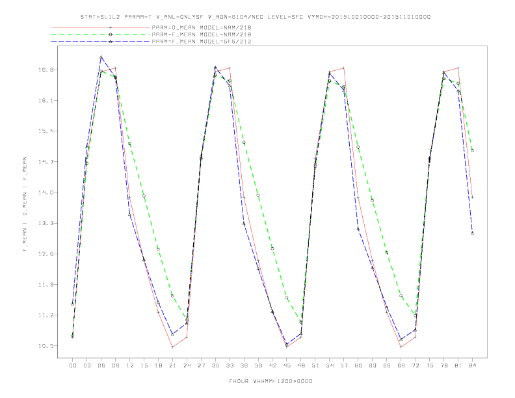Screen dimensions: 515x398
Task: Click x-axis tick label 06
Action: (101, 365)
